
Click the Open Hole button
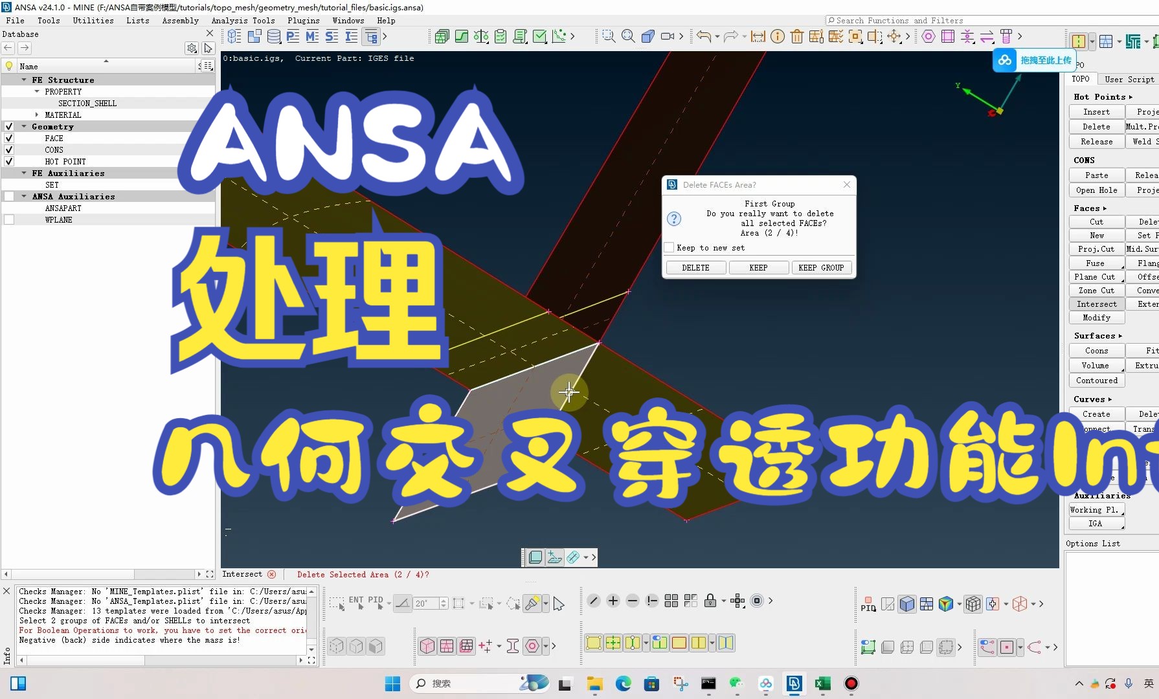coord(1097,190)
